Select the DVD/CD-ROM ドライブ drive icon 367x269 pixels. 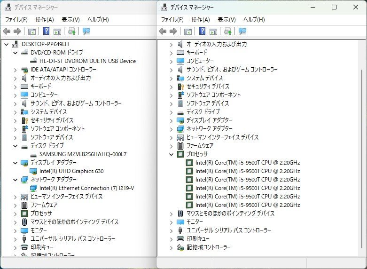point(24,53)
